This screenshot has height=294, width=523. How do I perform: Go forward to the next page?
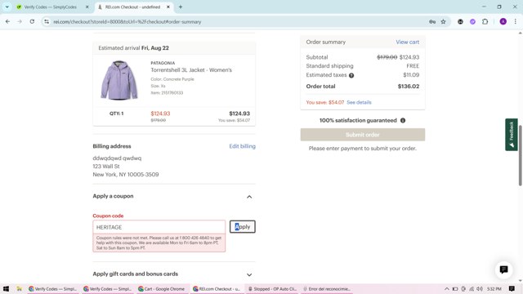20,22
